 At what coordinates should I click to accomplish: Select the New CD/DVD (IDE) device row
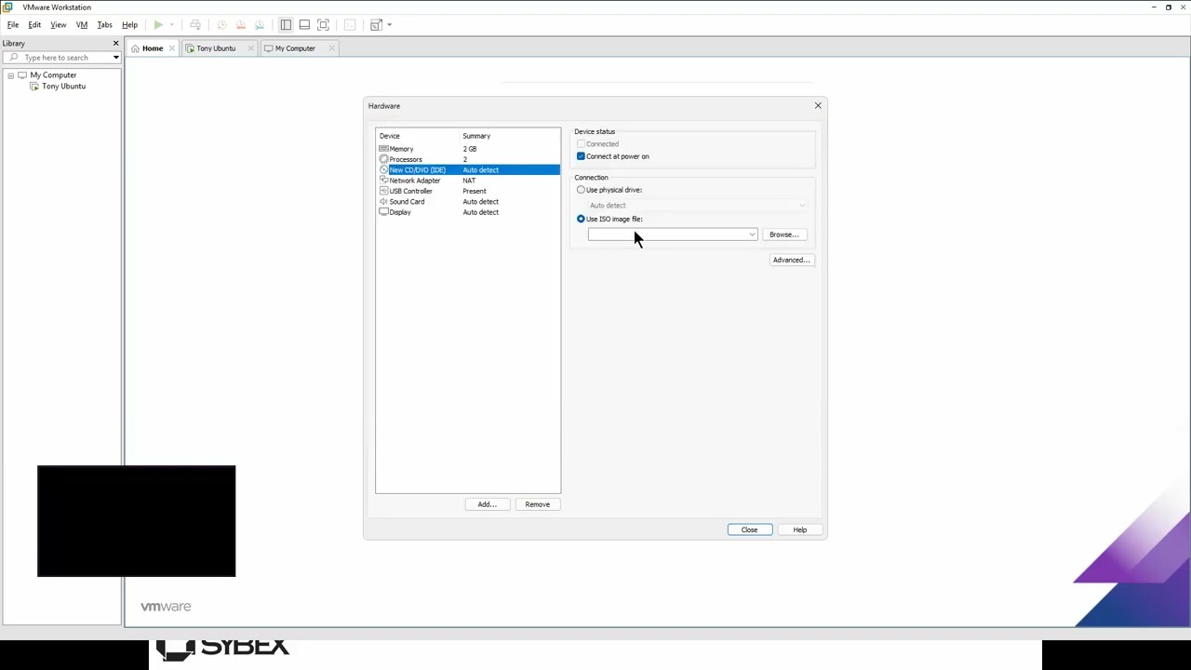click(468, 170)
